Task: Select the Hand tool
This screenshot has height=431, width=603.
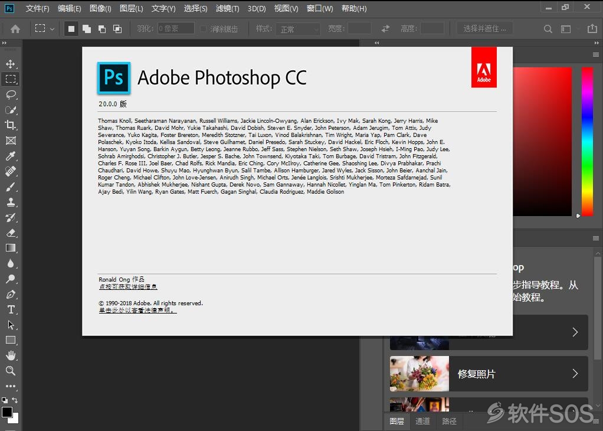Action: (x=11, y=355)
